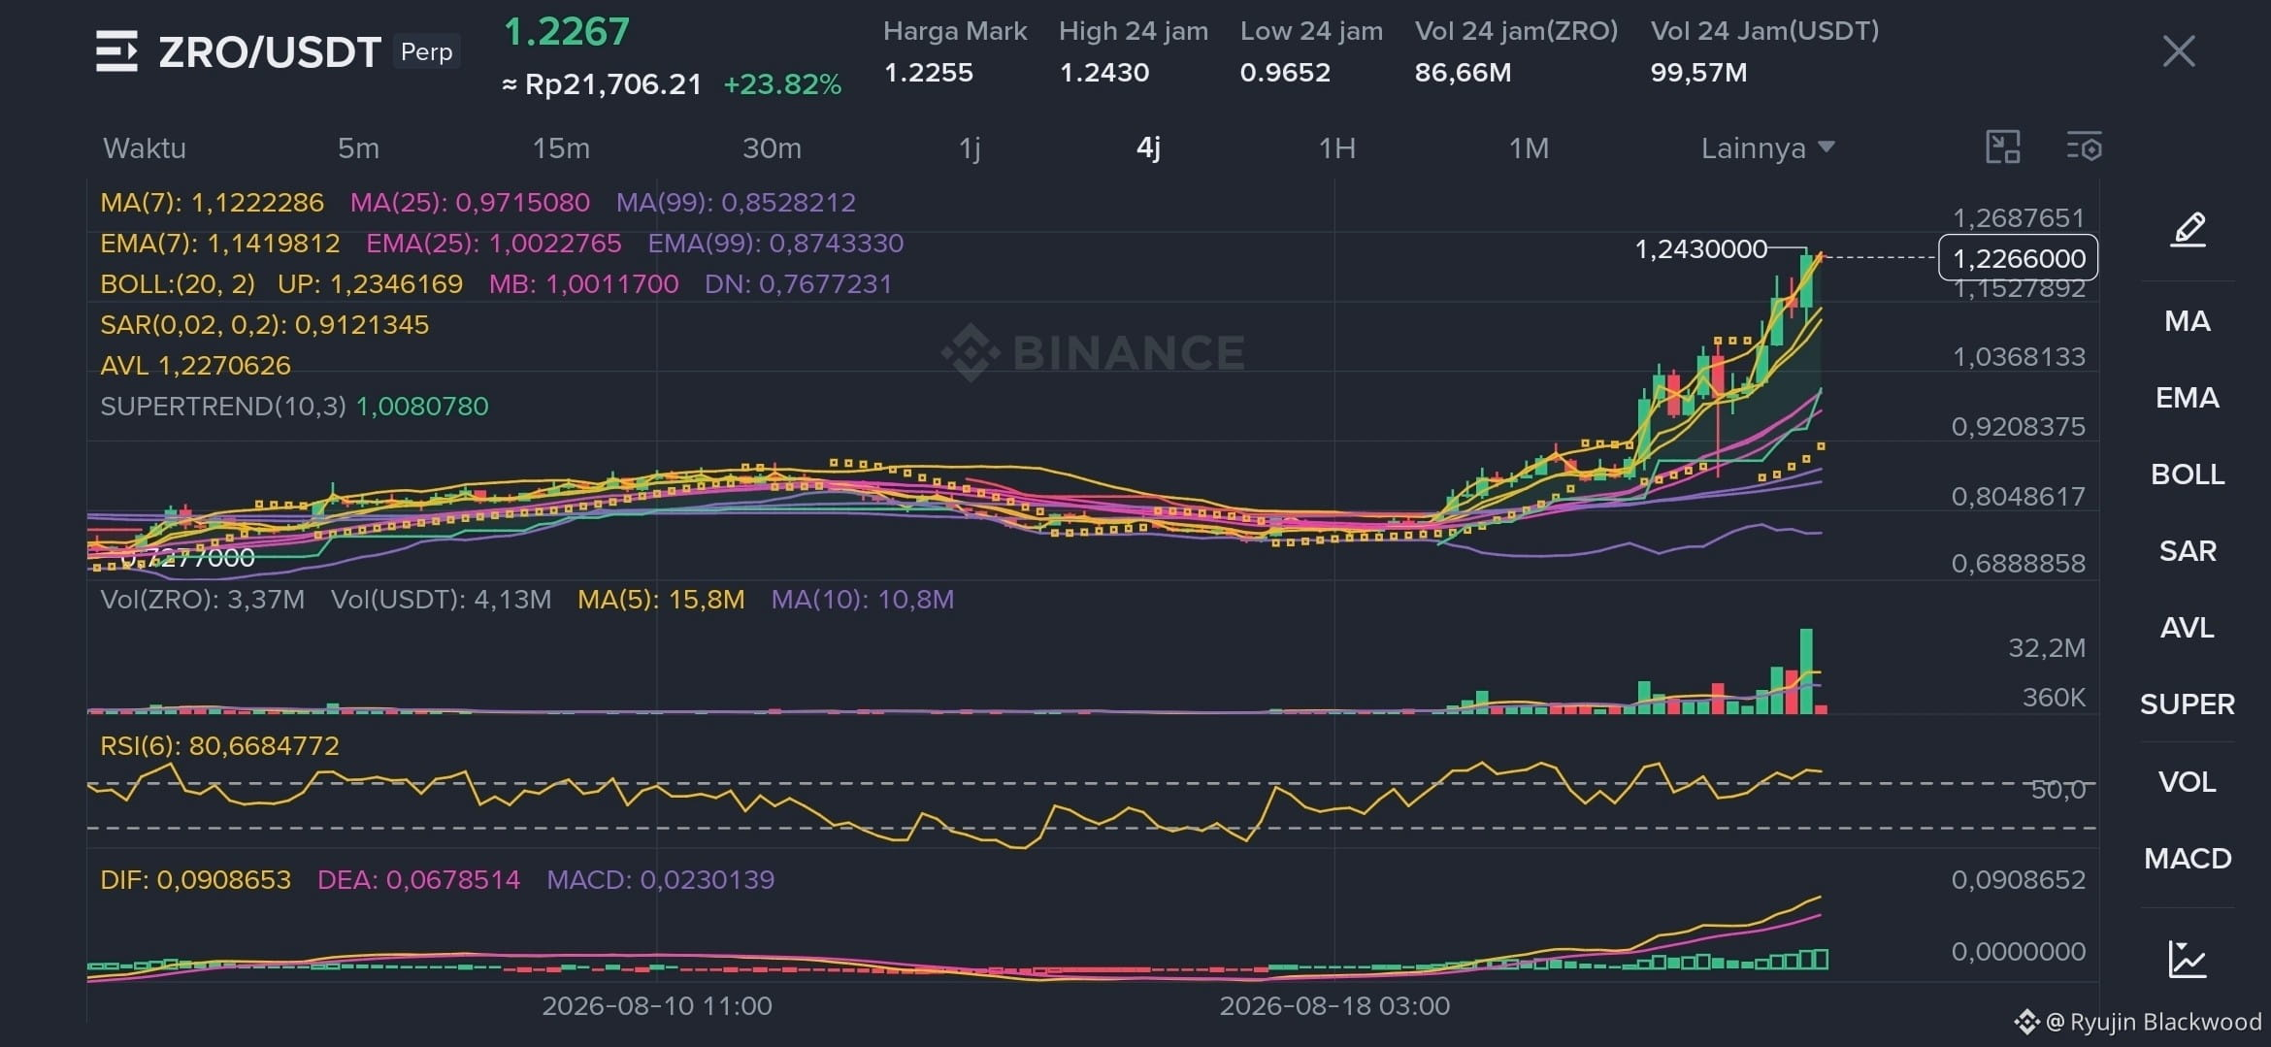Toggle the AVL indicator

pos(2188,628)
